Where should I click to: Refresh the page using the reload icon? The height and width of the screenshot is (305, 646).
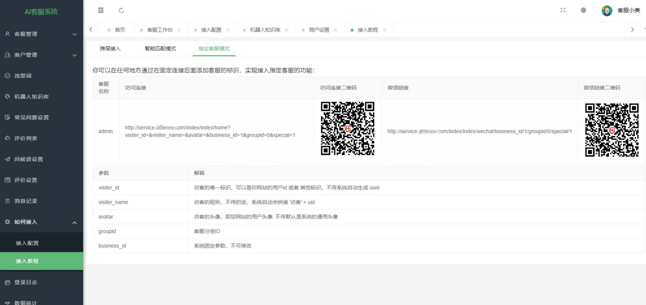[121, 10]
